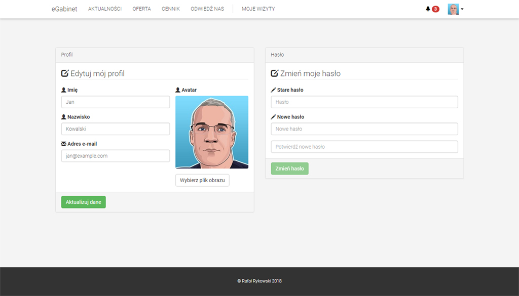Click the © Rafał Rykowski 2018 footer text
The height and width of the screenshot is (296, 519).
point(259,281)
